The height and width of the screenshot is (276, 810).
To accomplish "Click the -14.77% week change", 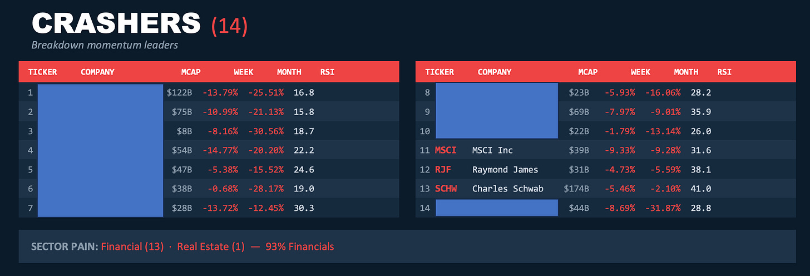I will coord(220,150).
